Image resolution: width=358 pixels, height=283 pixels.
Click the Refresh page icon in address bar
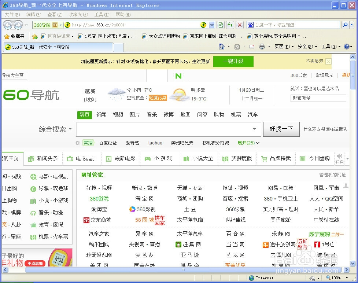230,25
